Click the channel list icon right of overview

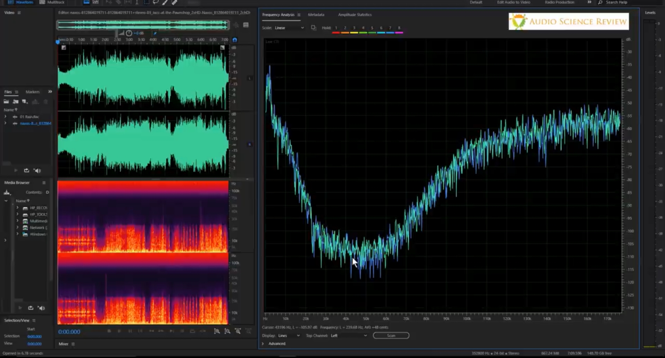(x=246, y=25)
